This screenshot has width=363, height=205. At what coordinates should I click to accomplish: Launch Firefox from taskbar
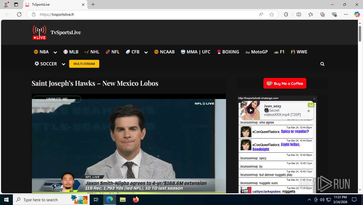tap(136, 200)
